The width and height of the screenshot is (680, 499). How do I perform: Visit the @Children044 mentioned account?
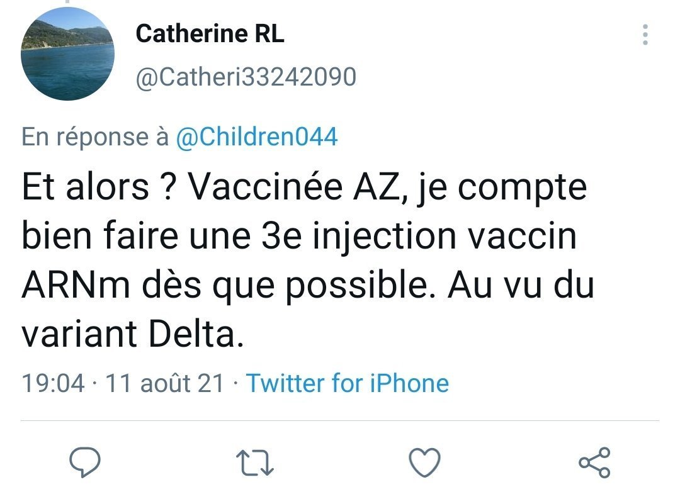click(256, 137)
